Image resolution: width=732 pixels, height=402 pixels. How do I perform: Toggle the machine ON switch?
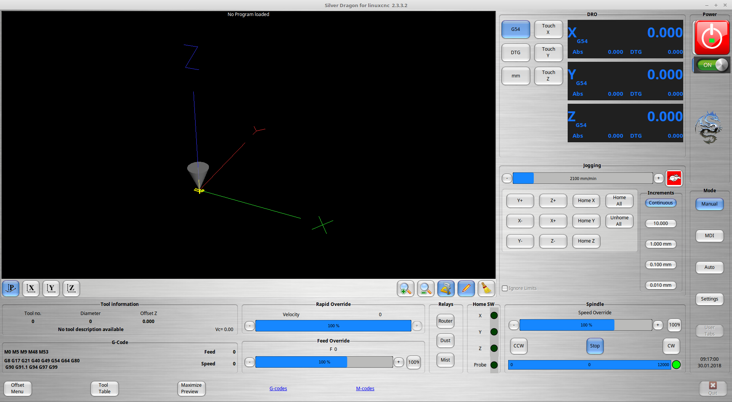(712, 65)
